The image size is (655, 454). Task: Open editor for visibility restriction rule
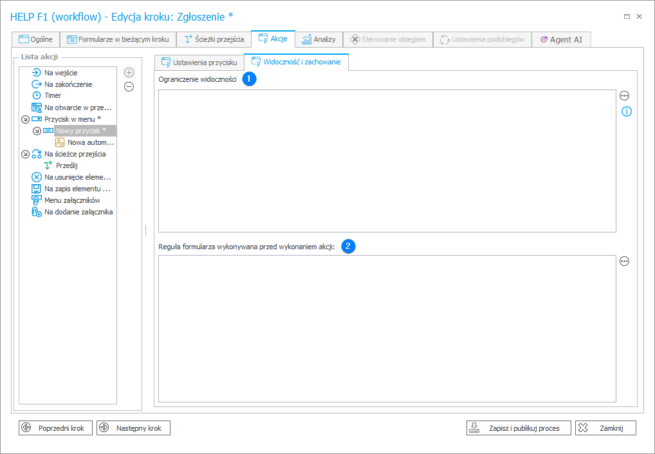624,96
